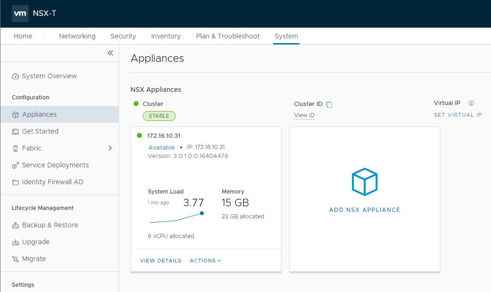Image resolution: width=491 pixels, height=292 pixels.
Task: Click VIEW DETAILS on appliance 172.16.10.31
Action: tap(161, 261)
